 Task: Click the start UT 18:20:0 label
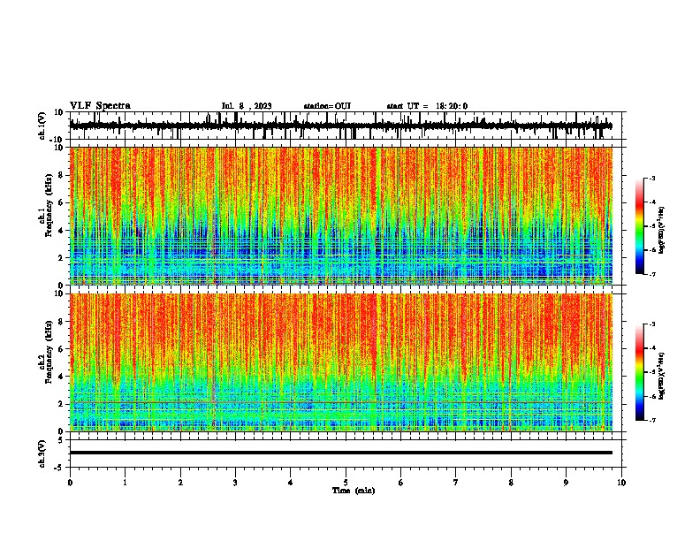(x=427, y=106)
